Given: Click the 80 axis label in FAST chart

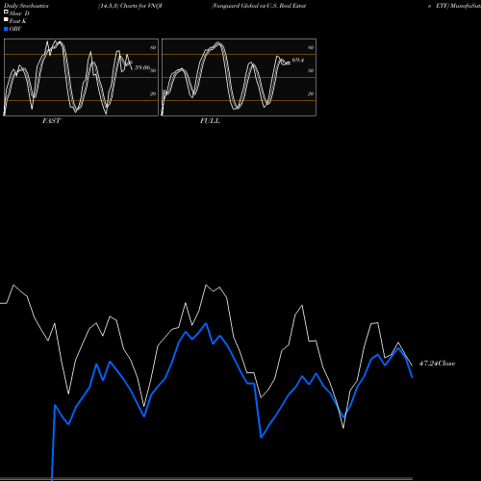Looking at the screenshot, I should tap(153, 48).
